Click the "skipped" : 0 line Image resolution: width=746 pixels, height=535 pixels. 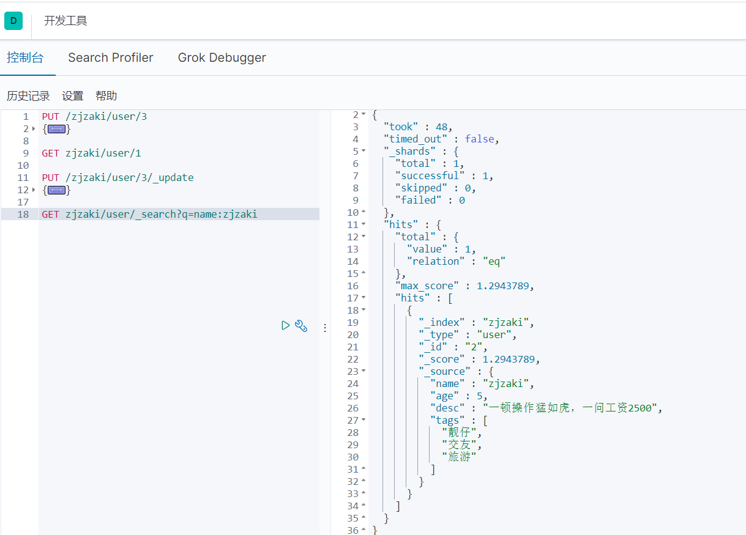(x=436, y=188)
